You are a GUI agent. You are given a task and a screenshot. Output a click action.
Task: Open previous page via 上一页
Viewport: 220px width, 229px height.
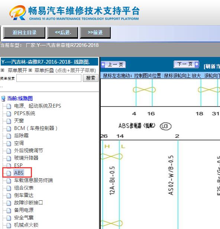[x=113, y=64]
